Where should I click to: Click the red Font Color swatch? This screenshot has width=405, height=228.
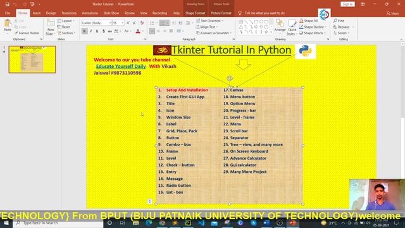click(138, 31)
